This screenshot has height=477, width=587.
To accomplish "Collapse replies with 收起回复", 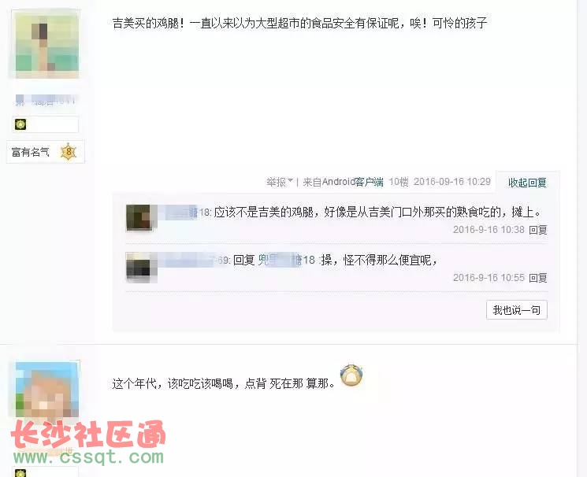I will (x=527, y=183).
